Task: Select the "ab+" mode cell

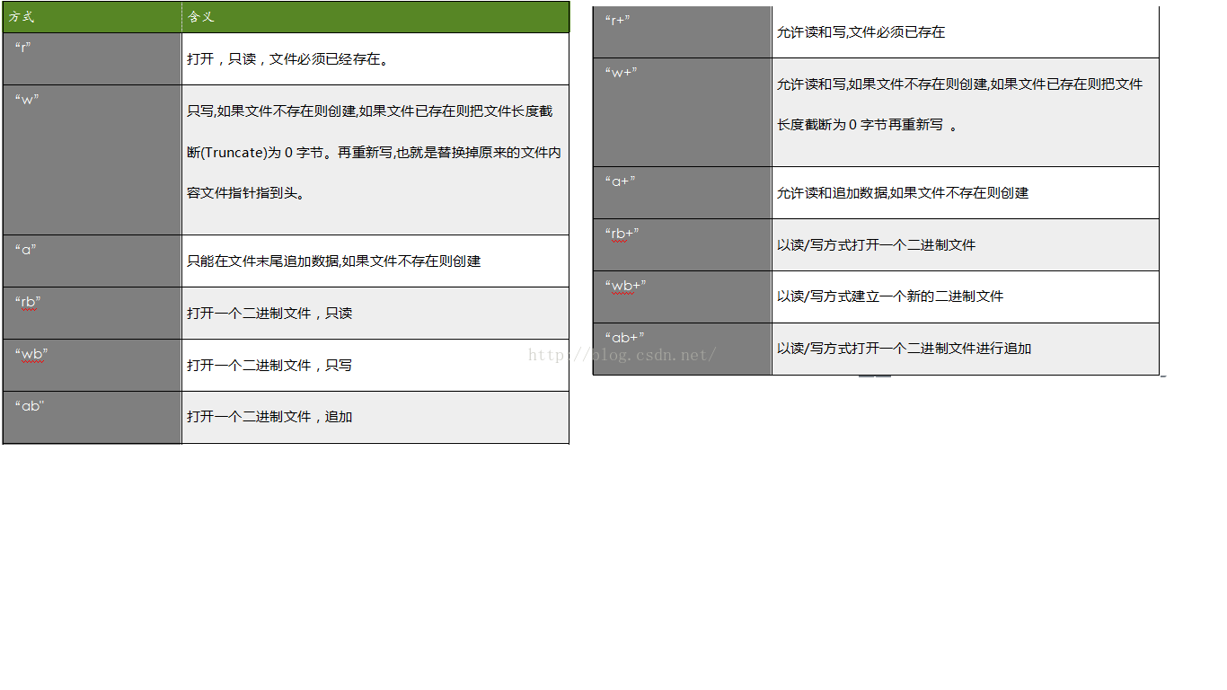Action: [682, 349]
